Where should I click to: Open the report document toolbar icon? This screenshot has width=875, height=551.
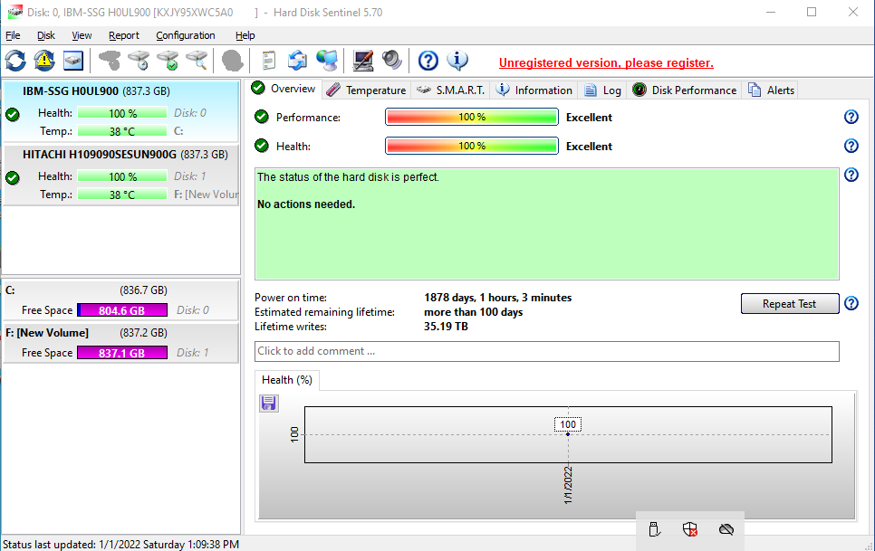(268, 61)
